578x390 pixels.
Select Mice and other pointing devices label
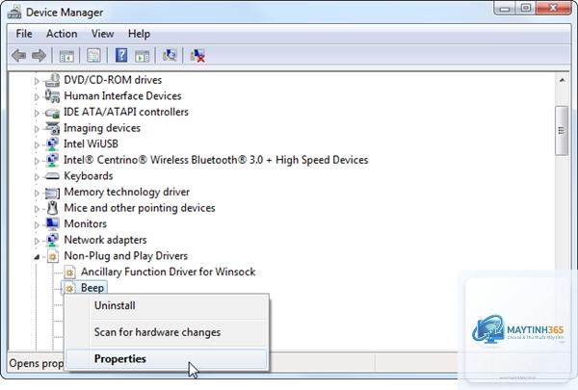(x=140, y=208)
